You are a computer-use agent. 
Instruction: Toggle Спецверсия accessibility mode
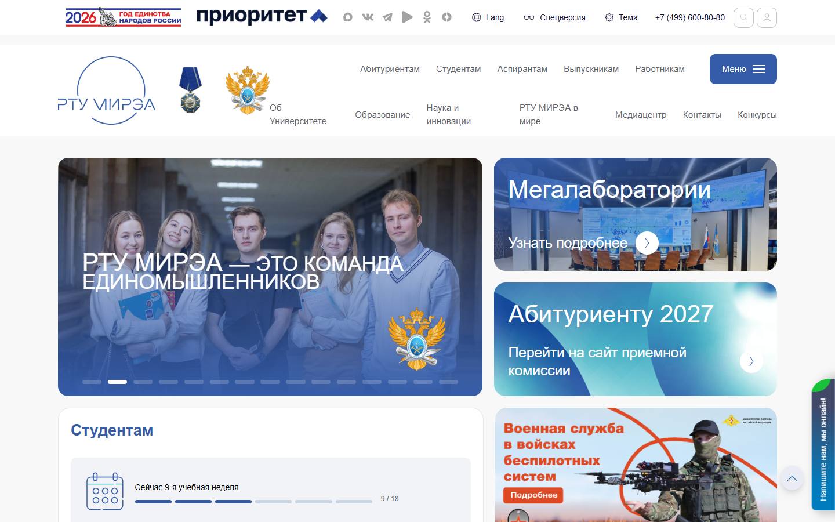pos(554,17)
